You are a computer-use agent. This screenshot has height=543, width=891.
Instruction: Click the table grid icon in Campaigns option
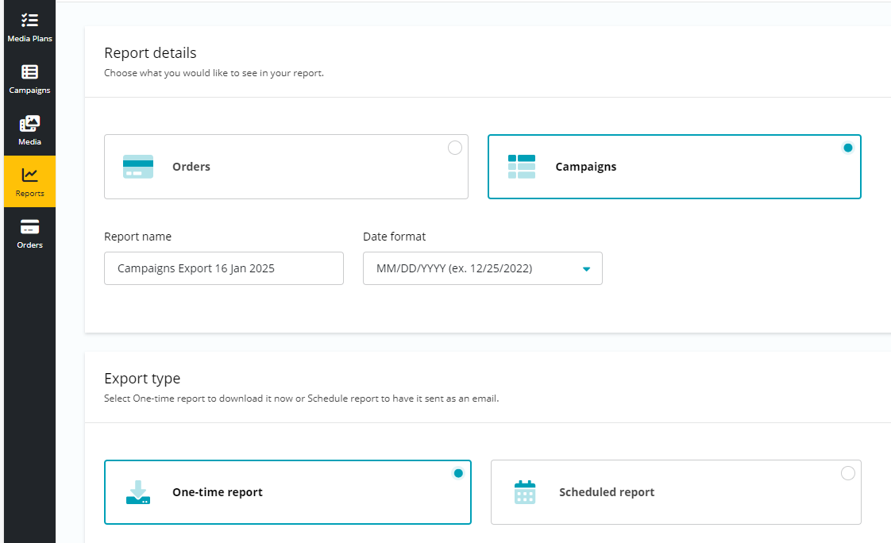point(522,167)
